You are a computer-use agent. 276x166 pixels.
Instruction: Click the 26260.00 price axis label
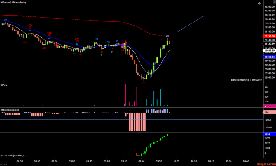pos(269,15)
